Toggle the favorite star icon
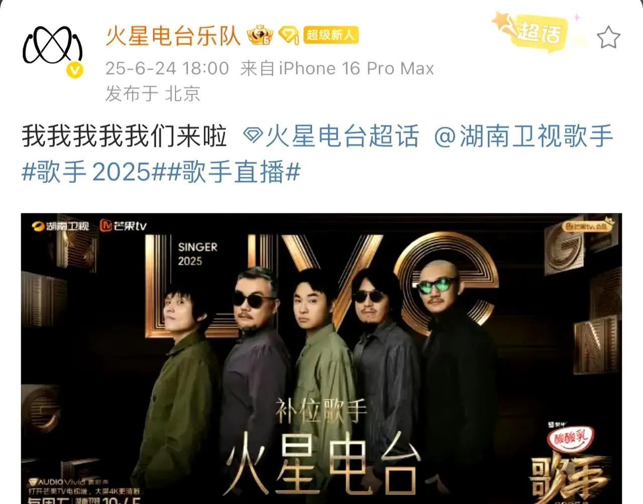The image size is (643, 504). pyautogui.click(x=608, y=38)
